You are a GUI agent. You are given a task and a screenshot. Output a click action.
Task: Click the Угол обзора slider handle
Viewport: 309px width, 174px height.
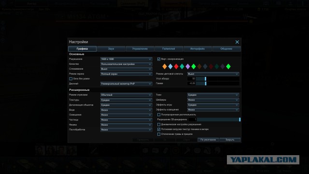pos(206,79)
